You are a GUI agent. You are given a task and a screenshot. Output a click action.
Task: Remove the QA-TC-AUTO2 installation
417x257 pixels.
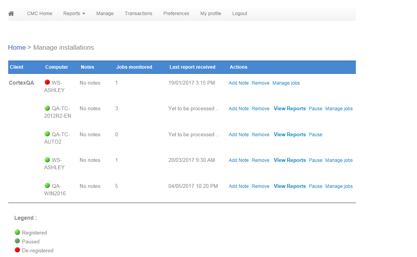pos(260,135)
